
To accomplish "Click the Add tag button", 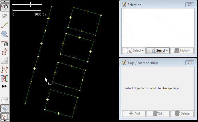I will click(x=134, y=113).
